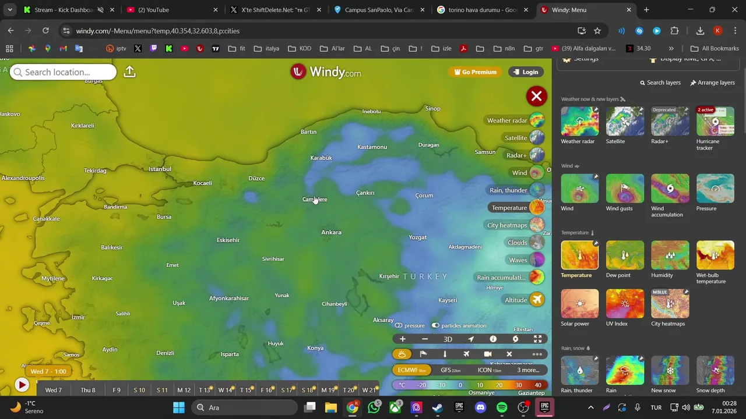746x419 pixels.
Task: Select the weather cloud-sun POI icon
Action: pos(402,354)
